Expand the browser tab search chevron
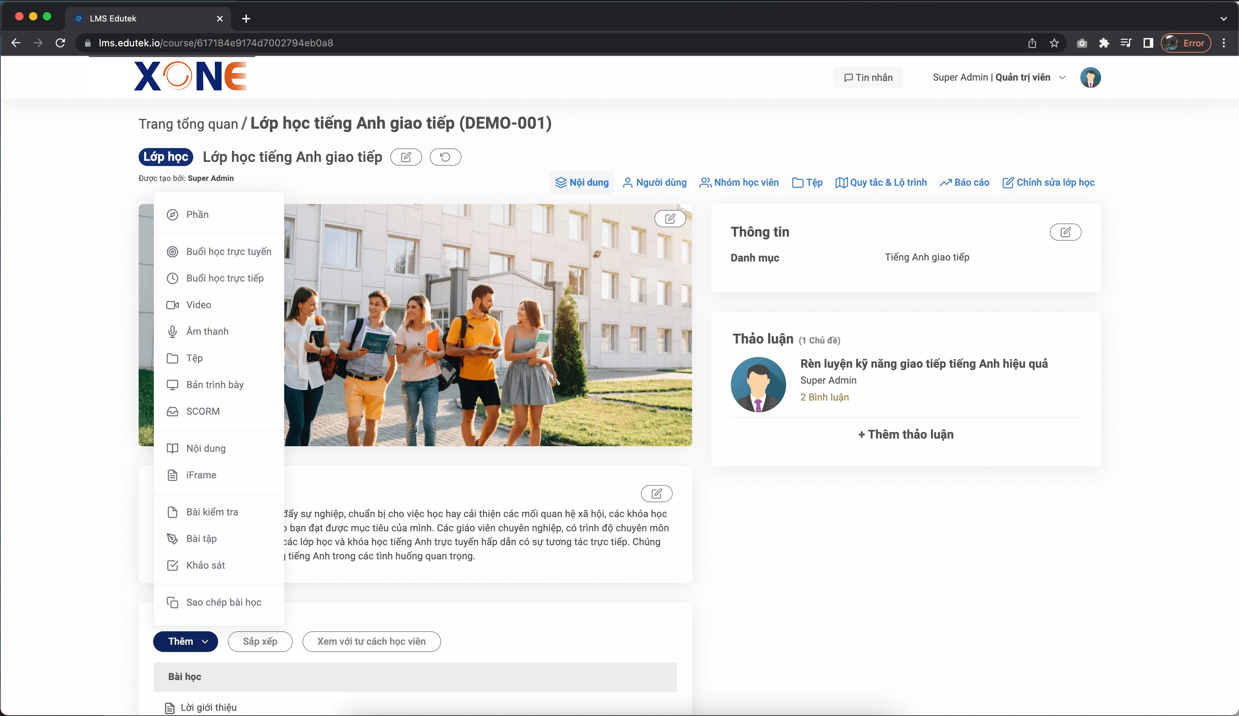The height and width of the screenshot is (716, 1239). (1223, 19)
